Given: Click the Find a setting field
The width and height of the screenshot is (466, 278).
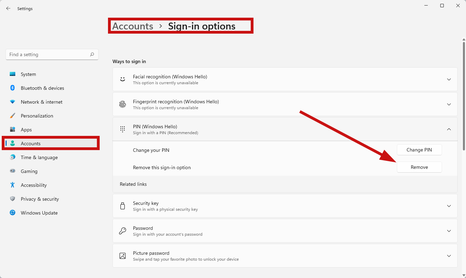Looking at the screenshot, I should pyautogui.click(x=52, y=54).
